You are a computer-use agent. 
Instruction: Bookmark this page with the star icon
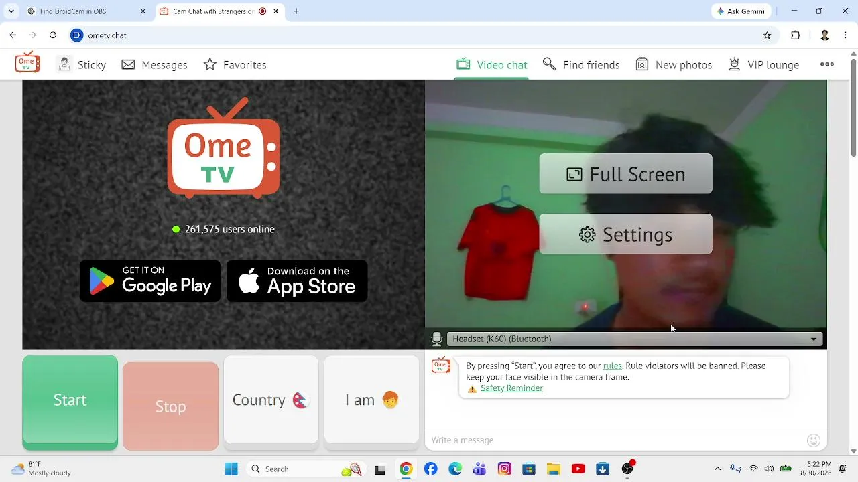coord(767,35)
